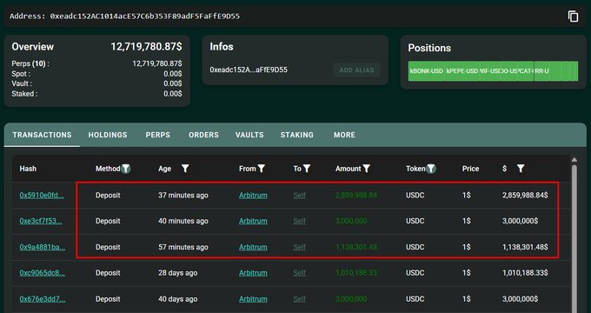Click the full address text at top
The image size is (591, 313).
[x=145, y=17]
